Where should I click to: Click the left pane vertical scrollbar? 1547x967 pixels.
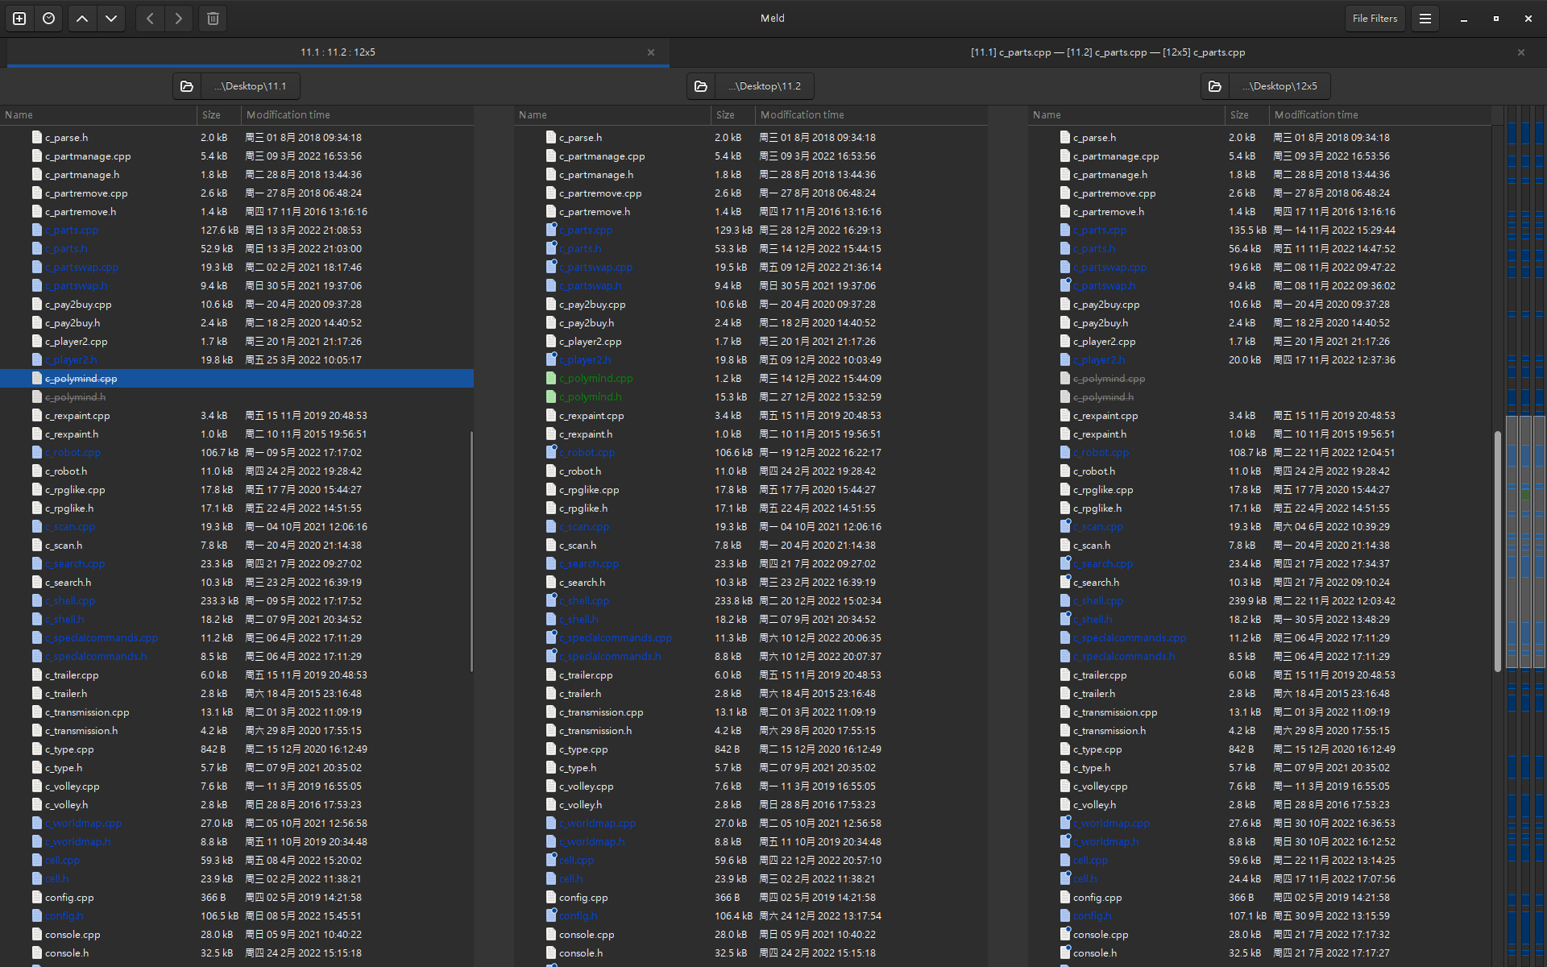point(471,551)
